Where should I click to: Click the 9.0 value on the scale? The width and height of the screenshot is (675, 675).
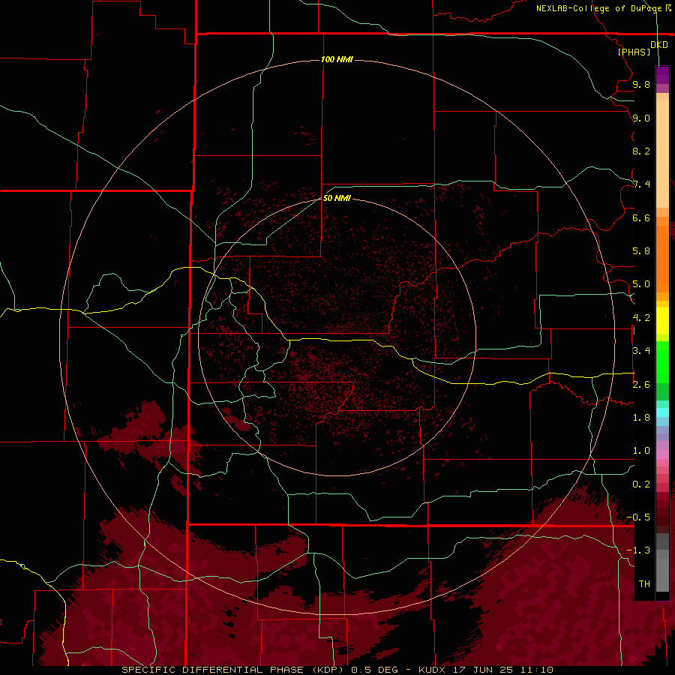pos(641,118)
